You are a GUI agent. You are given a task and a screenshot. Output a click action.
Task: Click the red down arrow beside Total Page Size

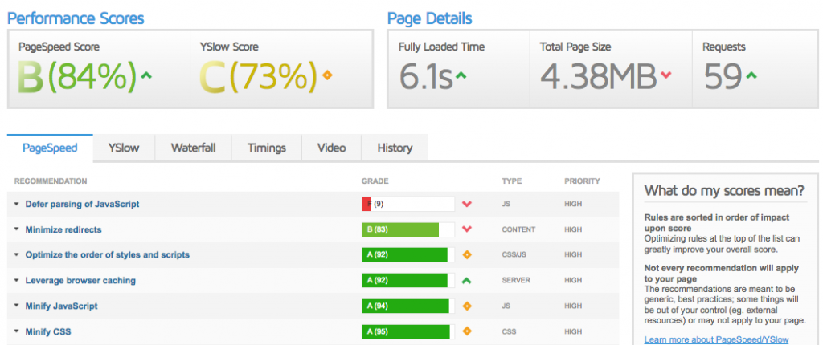click(x=665, y=76)
